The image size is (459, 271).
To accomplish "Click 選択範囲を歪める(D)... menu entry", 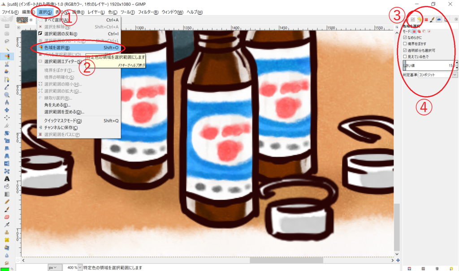I will [79, 112].
